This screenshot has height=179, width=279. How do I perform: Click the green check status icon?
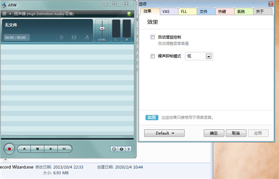point(129,13)
